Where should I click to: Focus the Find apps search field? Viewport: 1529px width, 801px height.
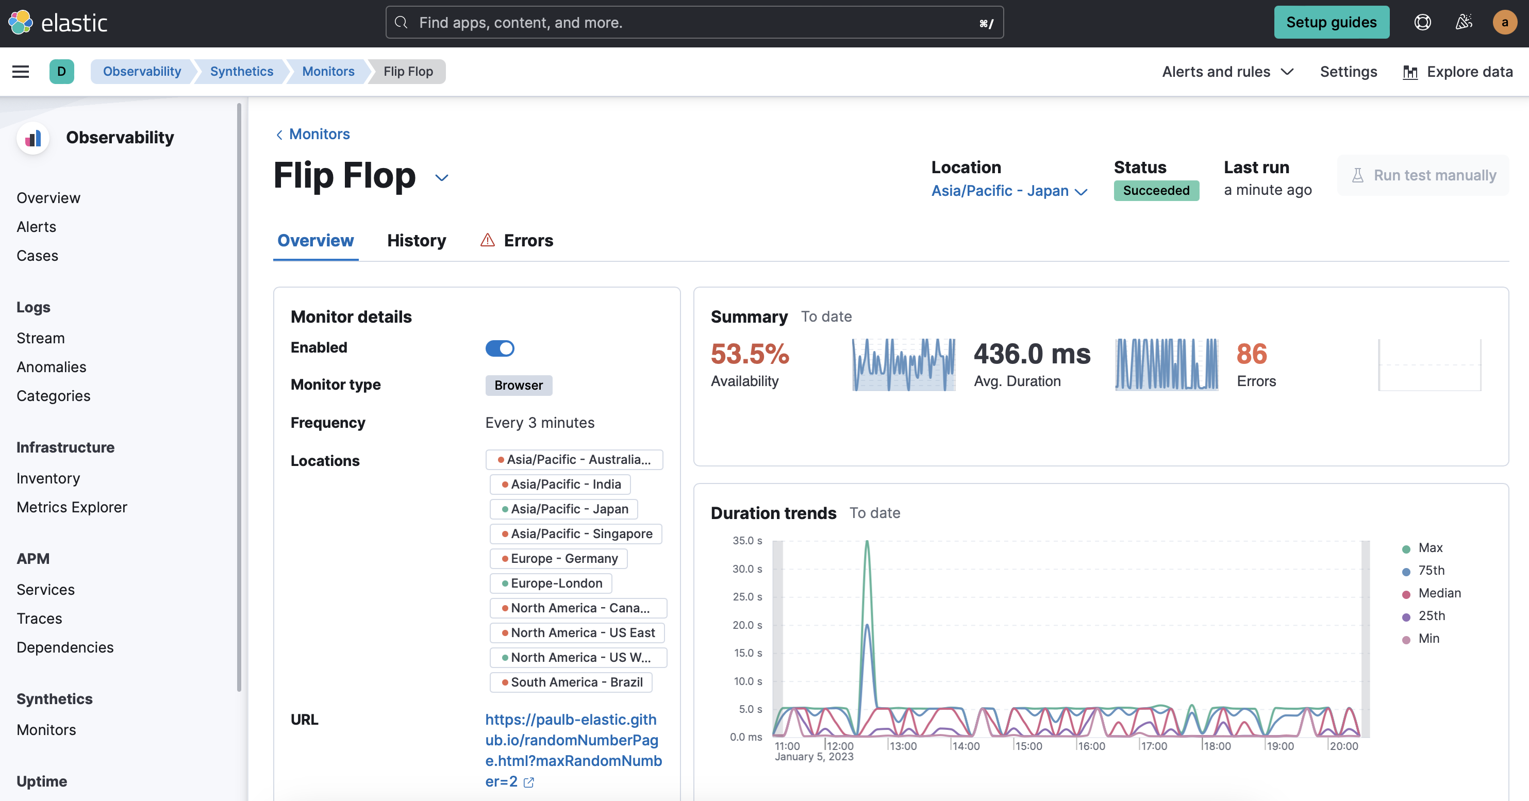[x=694, y=23]
